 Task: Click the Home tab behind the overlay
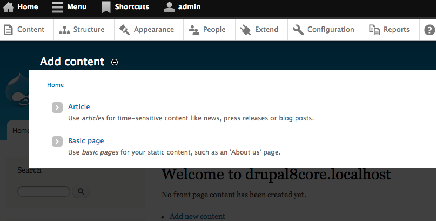[x=18, y=130]
